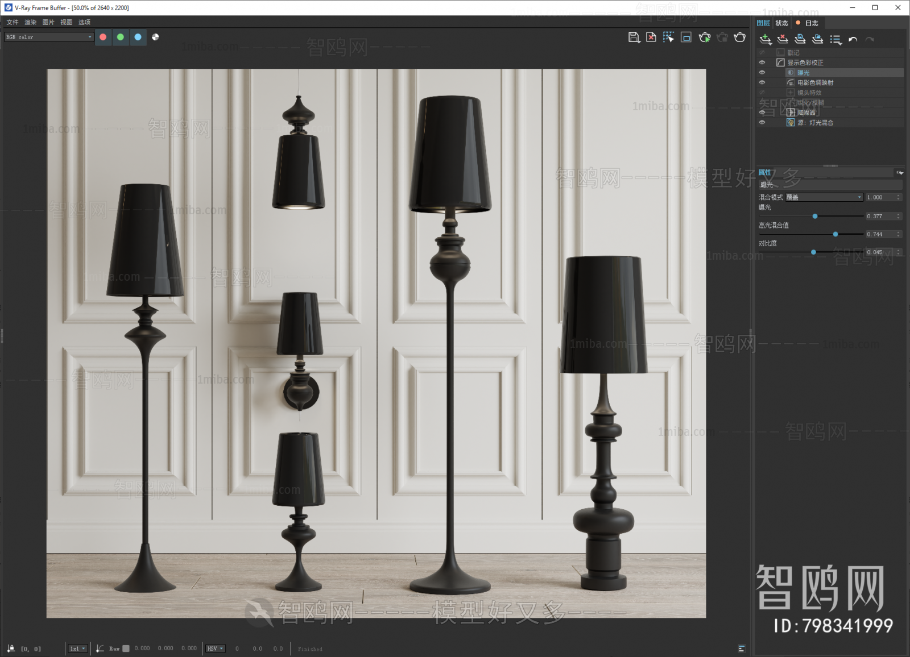This screenshot has height=657, width=910.
Task: Open the 选项 menu
Action: pyautogui.click(x=85, y=22)
